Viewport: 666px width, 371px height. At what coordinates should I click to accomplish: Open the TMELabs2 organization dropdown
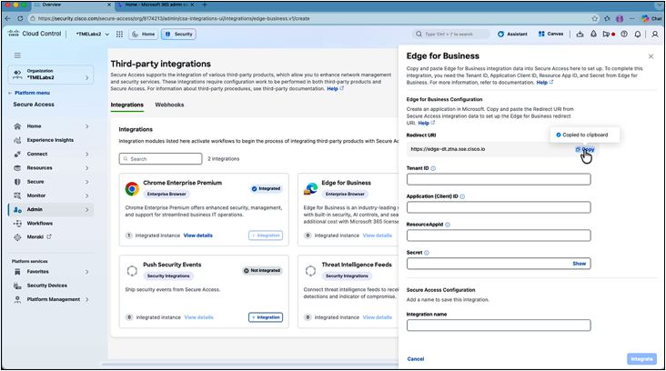coord(93,34)
